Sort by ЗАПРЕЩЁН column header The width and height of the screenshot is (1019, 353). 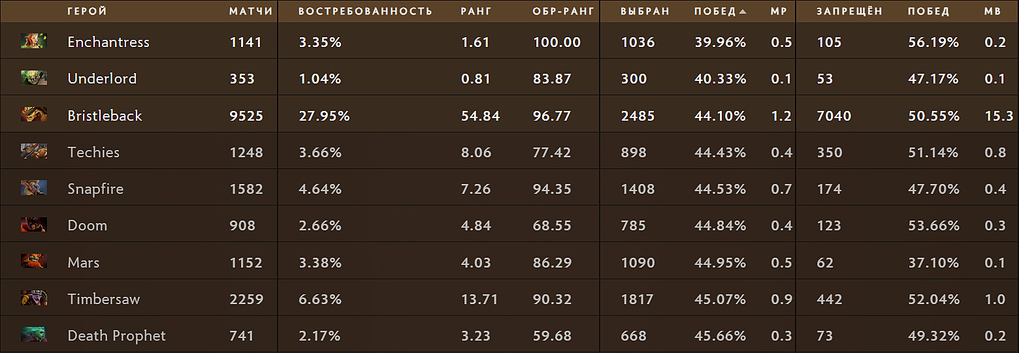(x=849, y=12)
